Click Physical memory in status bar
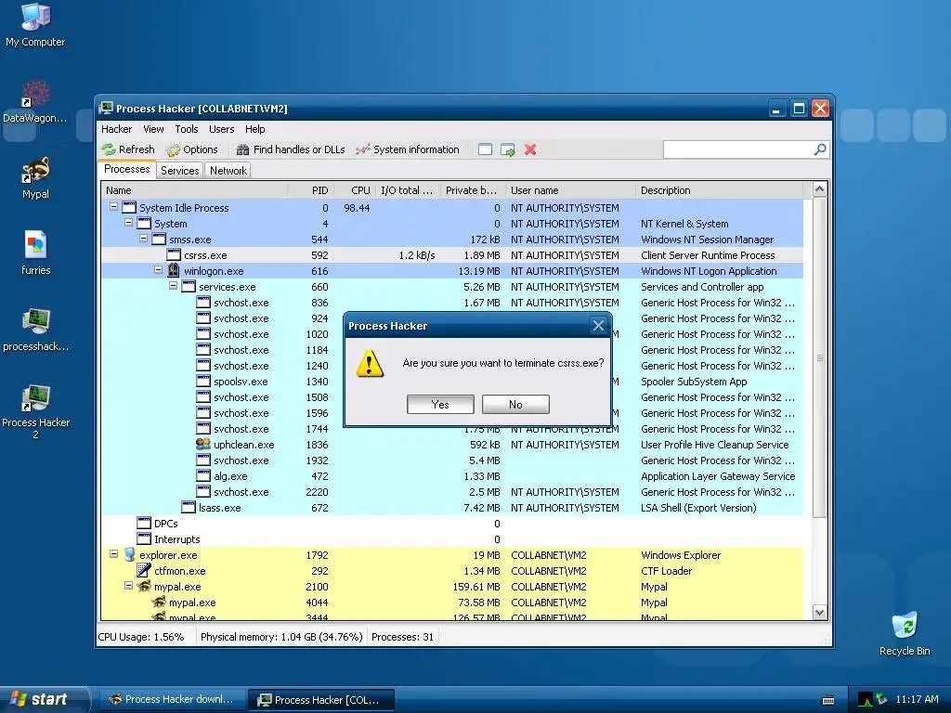This screenshot has height=713, width=951. 281,637
